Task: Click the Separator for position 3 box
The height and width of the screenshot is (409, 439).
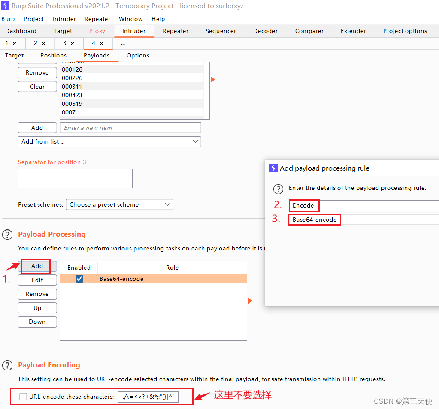Action: pyautogui.click(x=75, y=178)
